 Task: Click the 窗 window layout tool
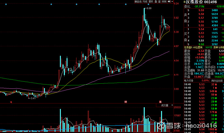[159, 2]
